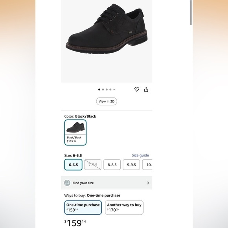Open the Find your size chevron arrow
The height and width of the screenshot is (228, 228).
click(148, 183)
